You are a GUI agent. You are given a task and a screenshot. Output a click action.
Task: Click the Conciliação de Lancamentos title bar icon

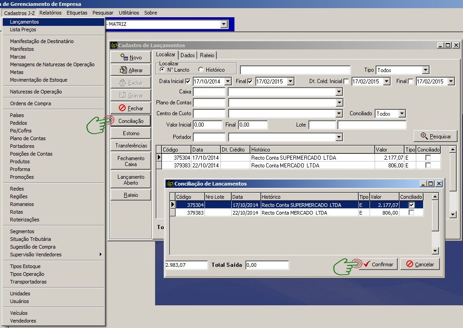[171, 184]
